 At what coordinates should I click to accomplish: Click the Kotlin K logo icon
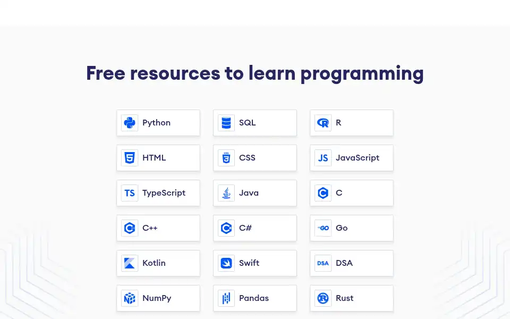click(130, 263)
